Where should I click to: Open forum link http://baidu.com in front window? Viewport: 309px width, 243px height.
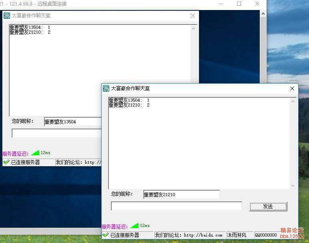point(203,235)
